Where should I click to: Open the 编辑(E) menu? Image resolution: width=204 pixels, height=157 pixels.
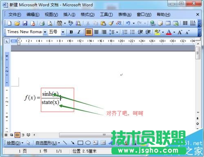click(33, 15)
